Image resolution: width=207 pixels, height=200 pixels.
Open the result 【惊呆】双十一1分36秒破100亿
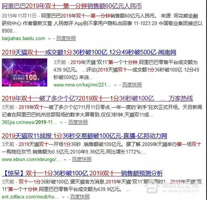coord(82,173)
